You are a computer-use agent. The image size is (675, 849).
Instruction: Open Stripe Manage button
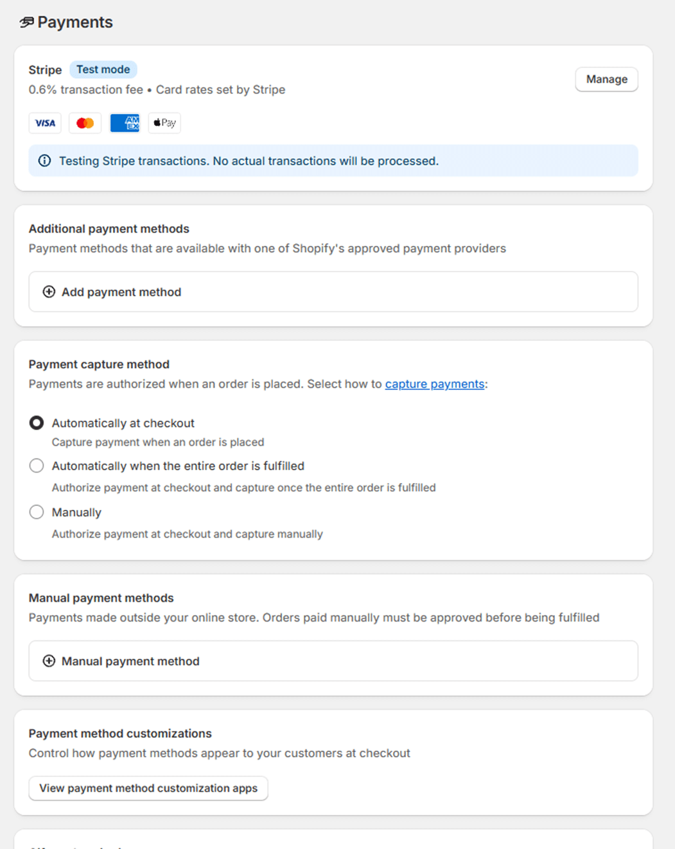pyautogui.click(x=606, y=79)
